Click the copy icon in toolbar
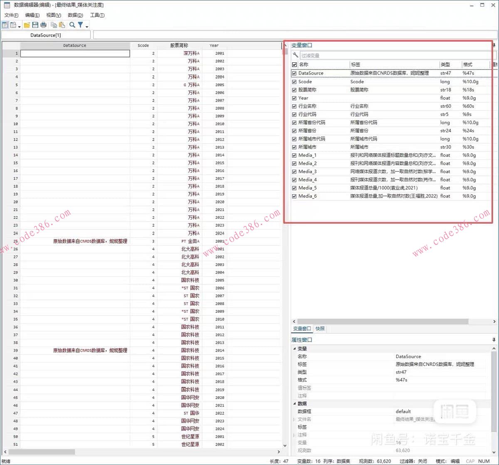The width and height of the screenshot is (499, 465). coord(54,25)
